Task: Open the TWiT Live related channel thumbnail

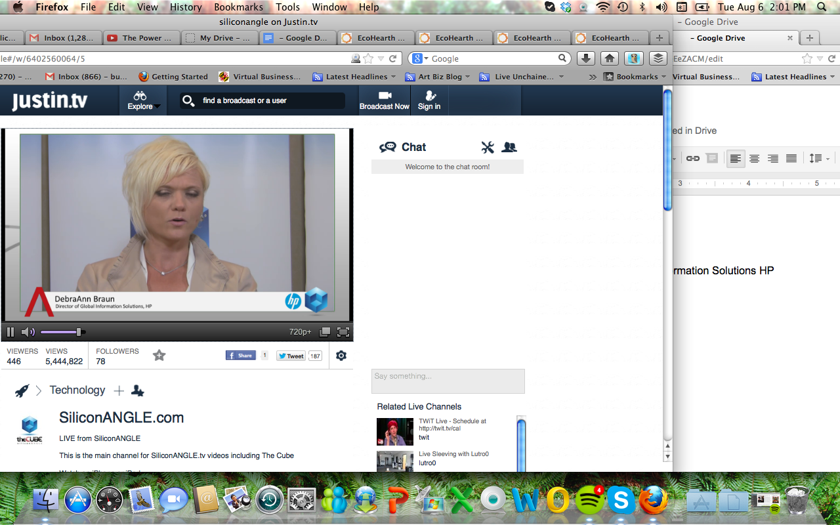Action: 395,432
